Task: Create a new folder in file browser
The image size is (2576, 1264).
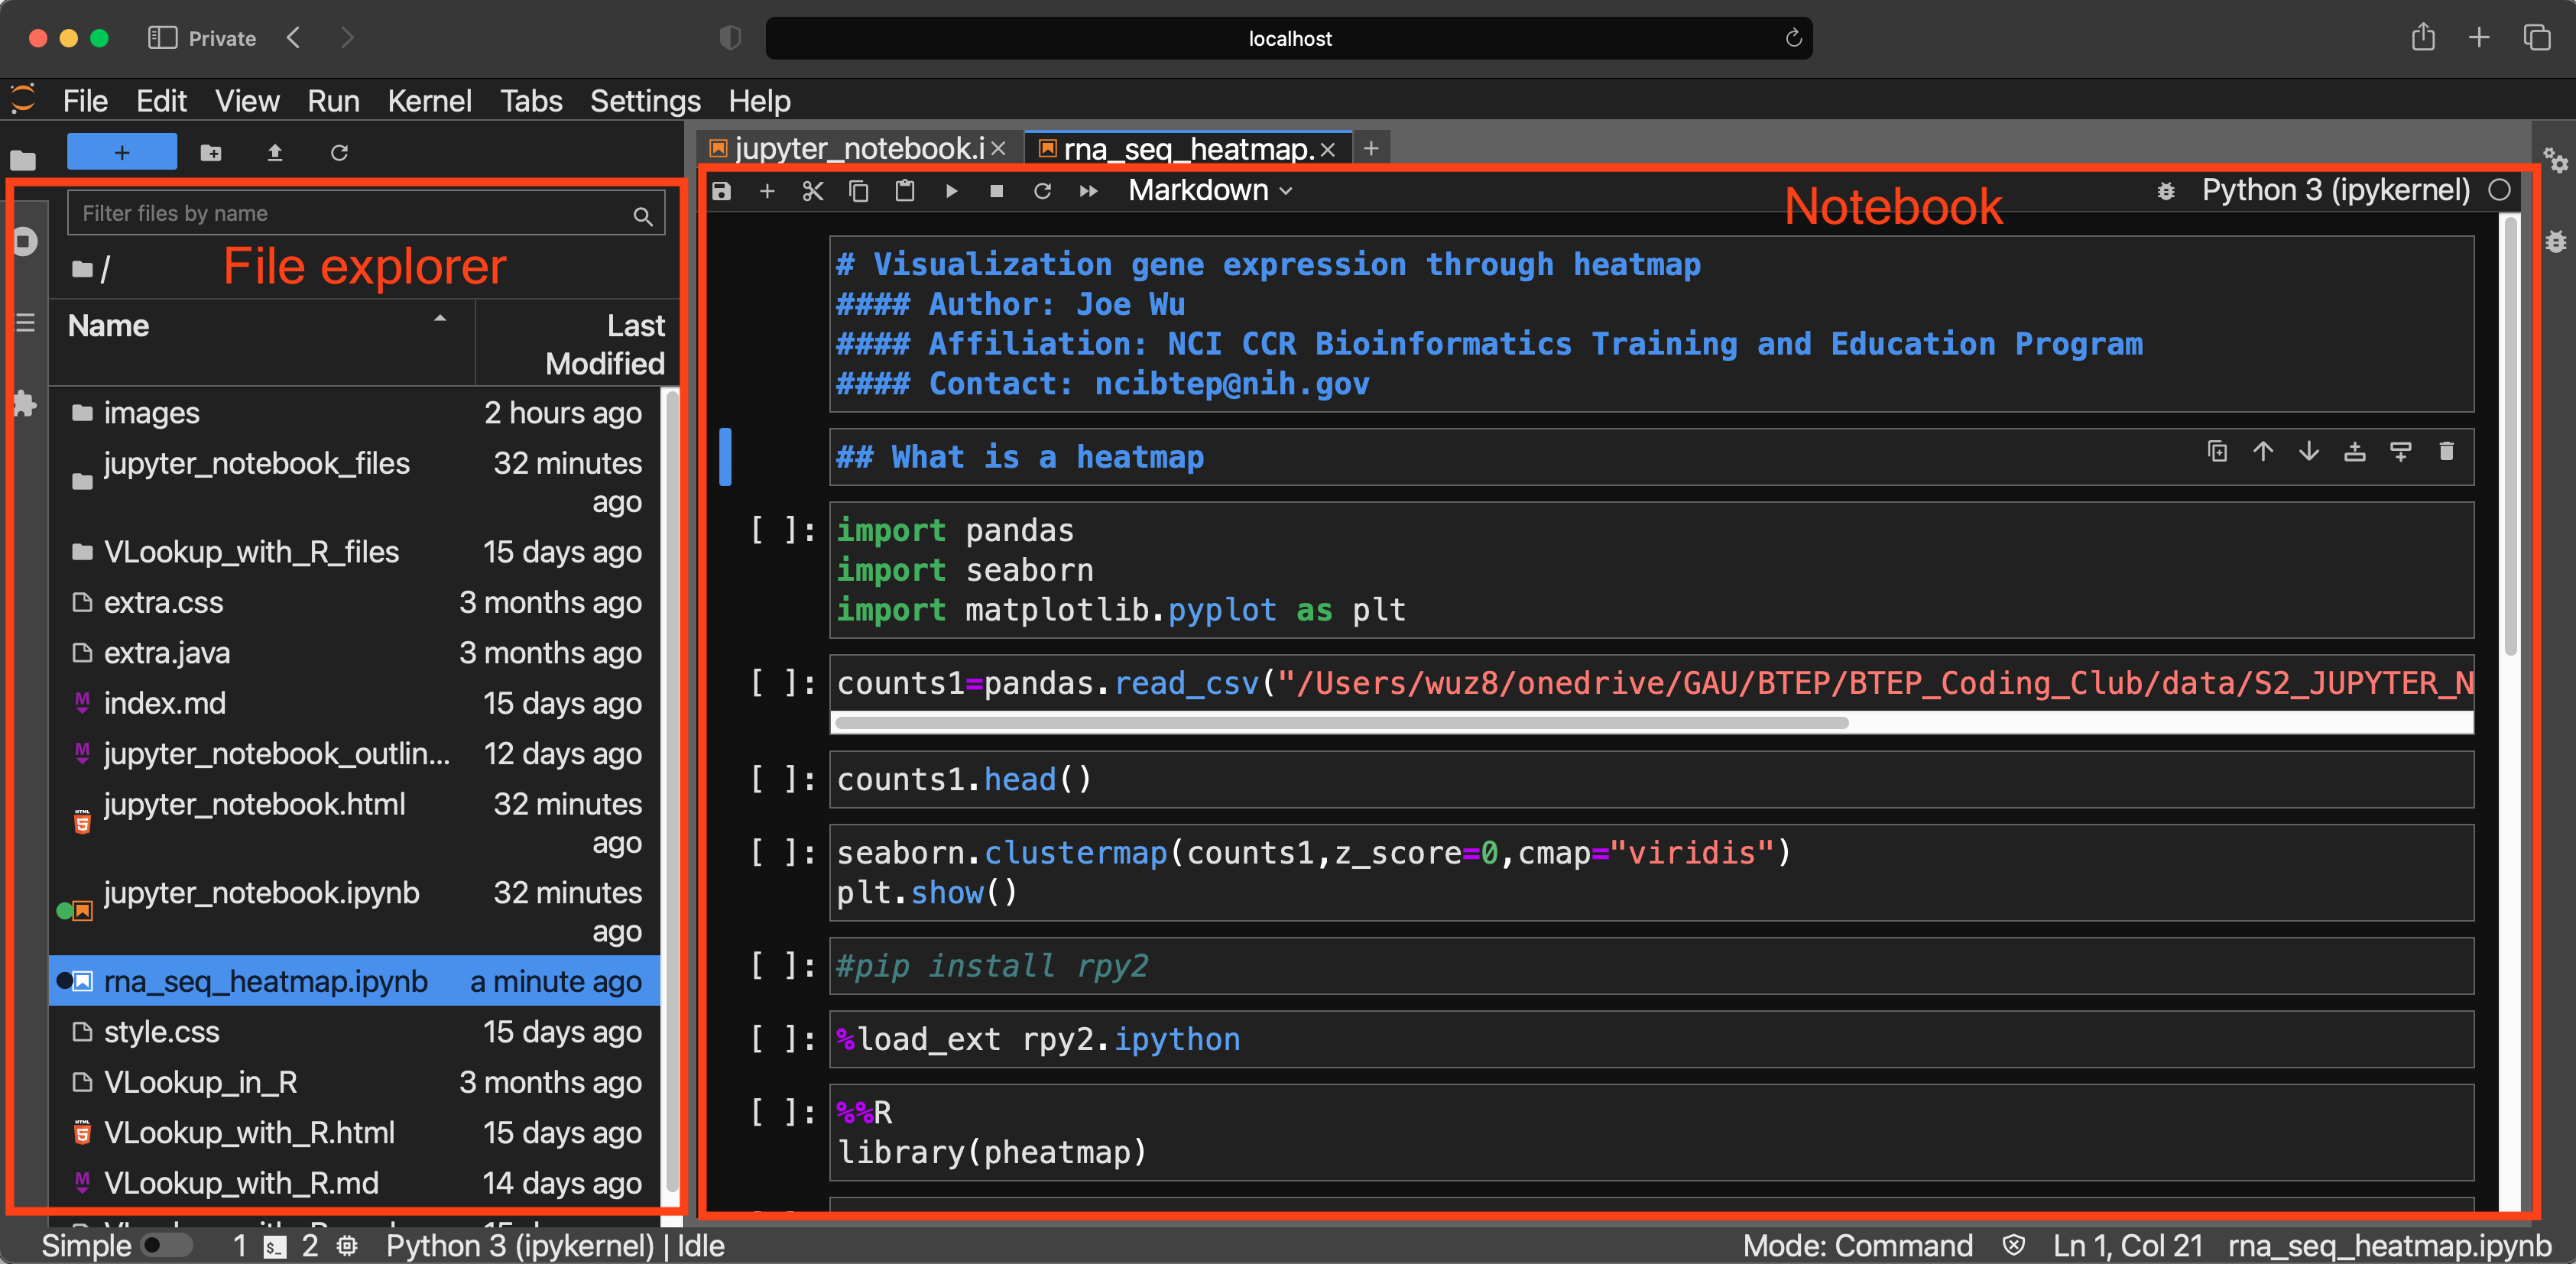Action: click(210, 152)
